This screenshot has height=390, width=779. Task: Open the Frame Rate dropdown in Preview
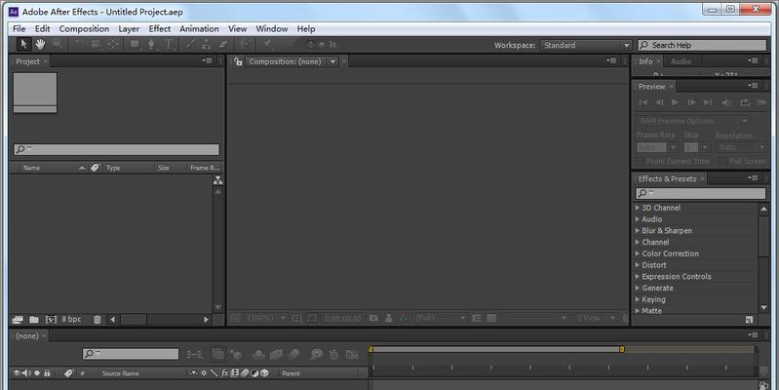(673, 147)
